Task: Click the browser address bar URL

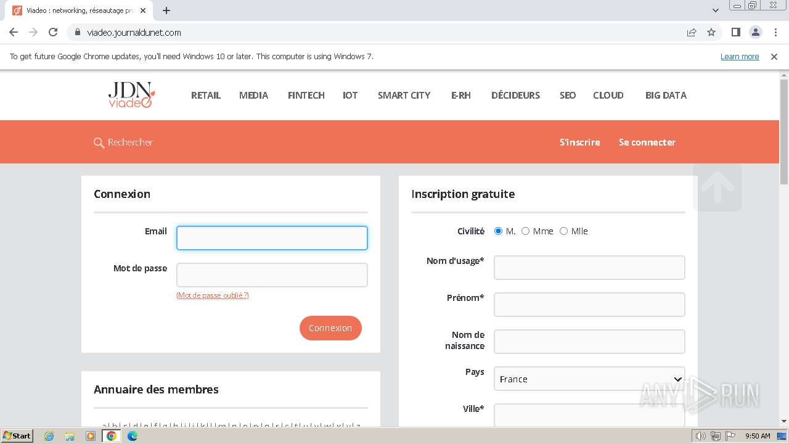Action: click(134, 32)
